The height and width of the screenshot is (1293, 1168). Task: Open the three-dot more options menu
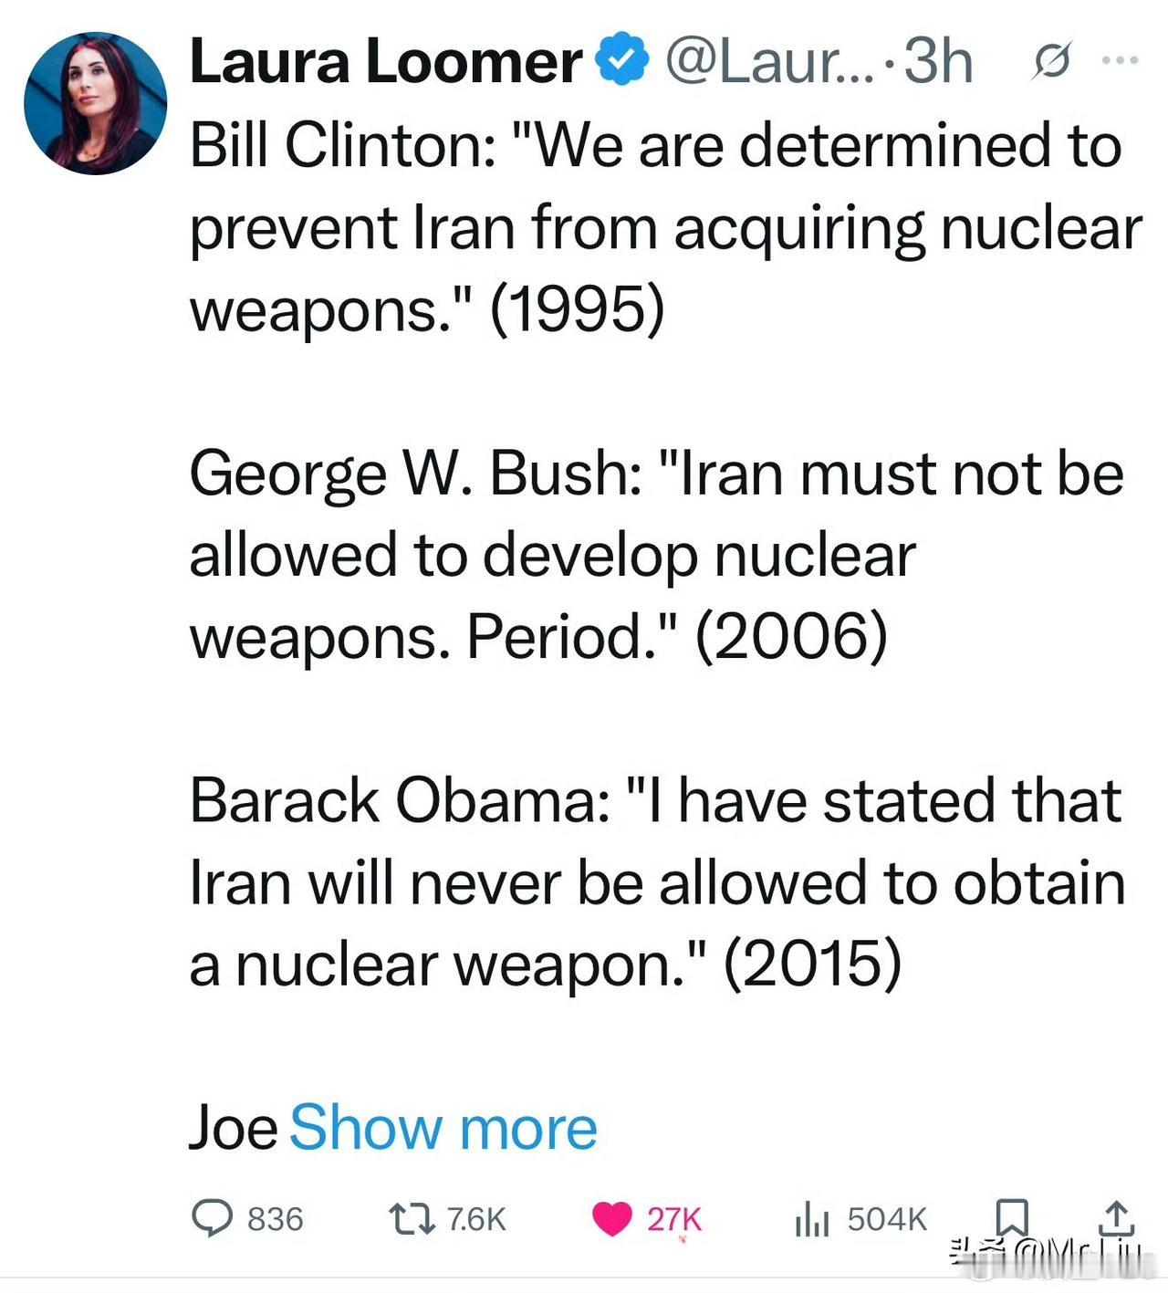click(1121, 61)
